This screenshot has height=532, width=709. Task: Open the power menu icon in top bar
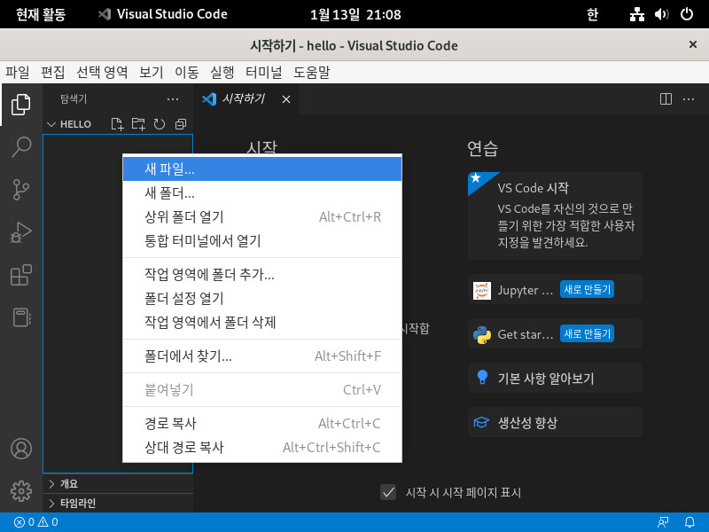coord(687,14)
